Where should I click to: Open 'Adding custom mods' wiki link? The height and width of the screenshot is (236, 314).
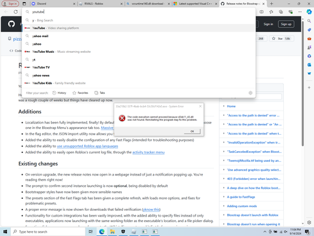pos(242,206)
